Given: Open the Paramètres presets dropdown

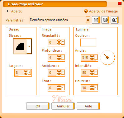Looking at the screenshot, I should [x=88, y=20].
